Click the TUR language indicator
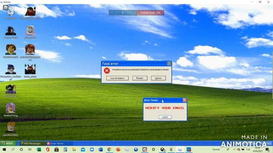Viewport: 273px width, 153px height. click(248, 150)
